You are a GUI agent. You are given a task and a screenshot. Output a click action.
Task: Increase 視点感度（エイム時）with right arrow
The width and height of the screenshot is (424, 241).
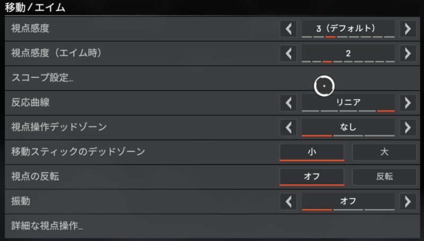pyautogui.click(x=407, y=53)
